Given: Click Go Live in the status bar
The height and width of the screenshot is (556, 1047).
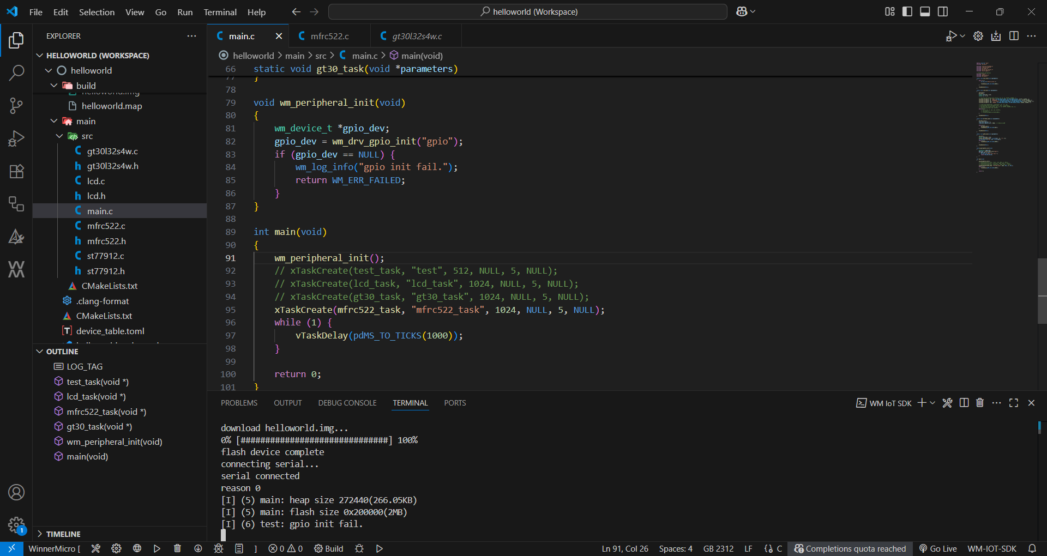Looking at the screenshot, I should 938,548.
